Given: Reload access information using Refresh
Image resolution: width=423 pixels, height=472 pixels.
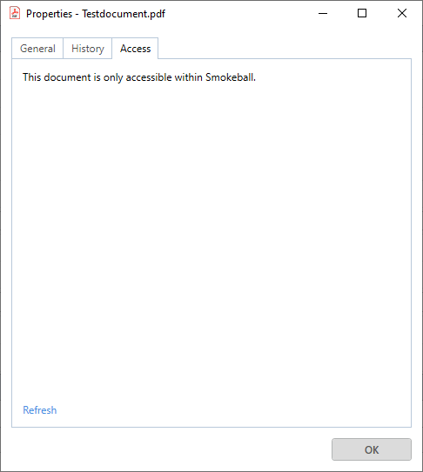Looking at the screenshot, I should pyautogui.click(x=40, y=410).
